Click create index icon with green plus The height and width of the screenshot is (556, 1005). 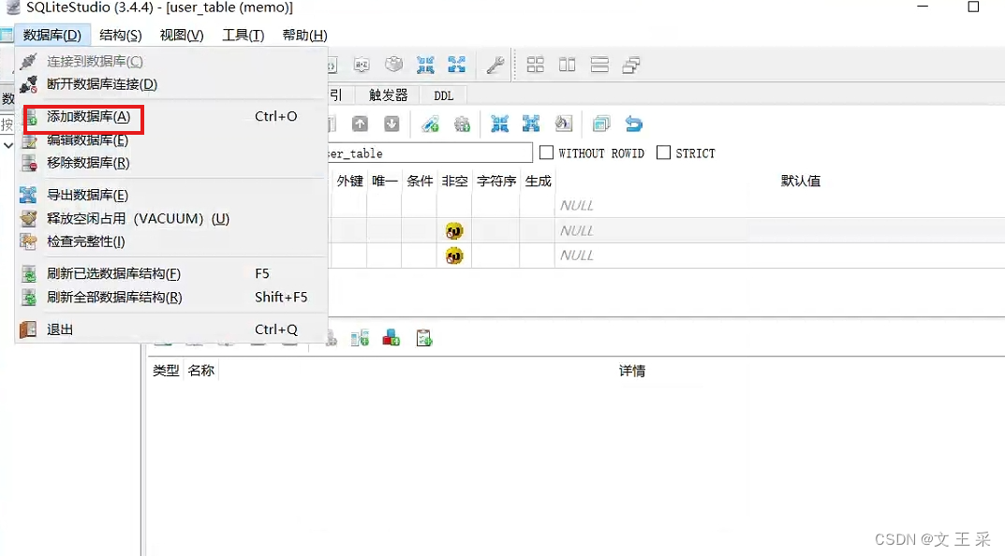(430, 124)
